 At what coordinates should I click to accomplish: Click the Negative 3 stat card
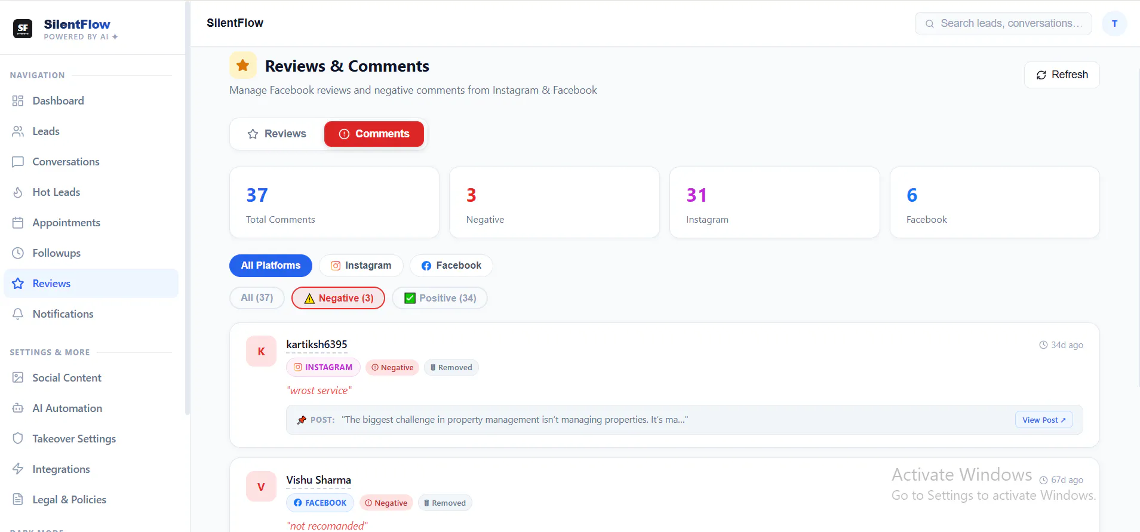click(554, 202)
